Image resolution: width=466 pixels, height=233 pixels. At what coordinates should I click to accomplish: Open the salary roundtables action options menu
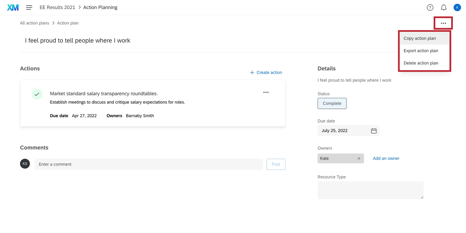click(266, 92)
